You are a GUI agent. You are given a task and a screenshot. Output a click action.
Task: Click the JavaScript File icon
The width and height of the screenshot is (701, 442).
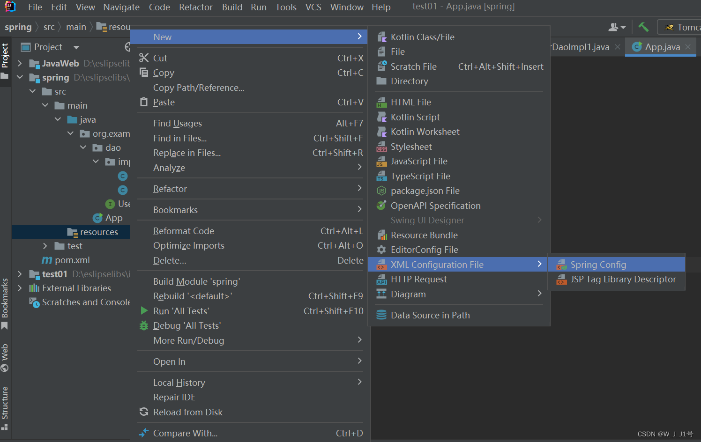point(382,161)
